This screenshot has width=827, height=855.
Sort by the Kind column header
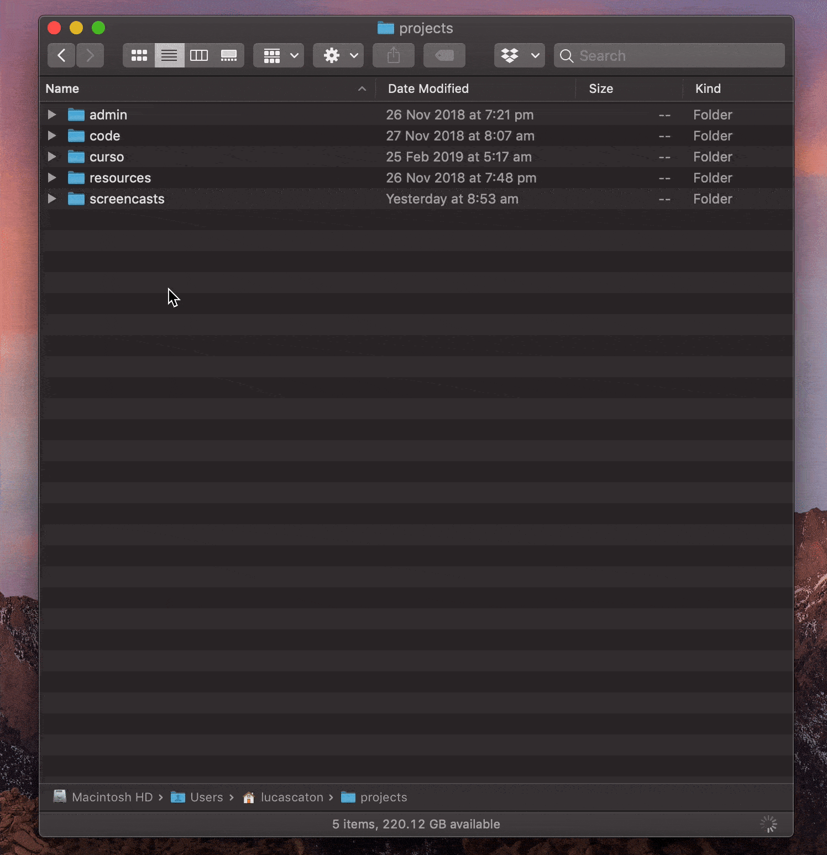point(739,88)
